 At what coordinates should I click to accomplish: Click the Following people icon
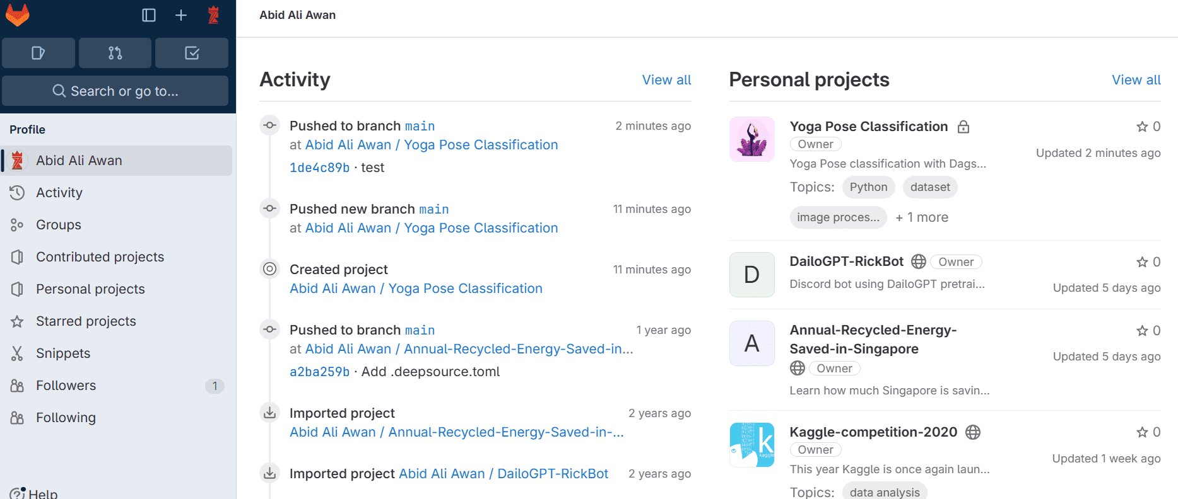click(17, 418)
